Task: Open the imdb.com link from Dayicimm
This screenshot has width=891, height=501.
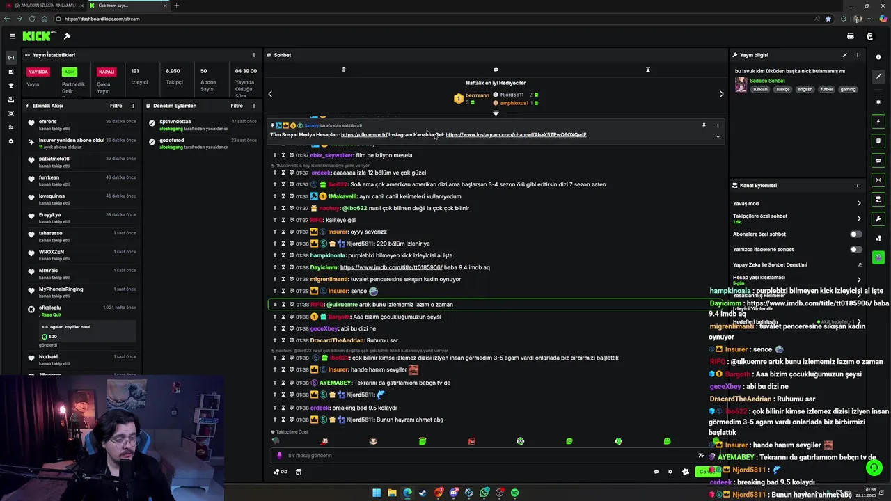Action: click(391, 267)
